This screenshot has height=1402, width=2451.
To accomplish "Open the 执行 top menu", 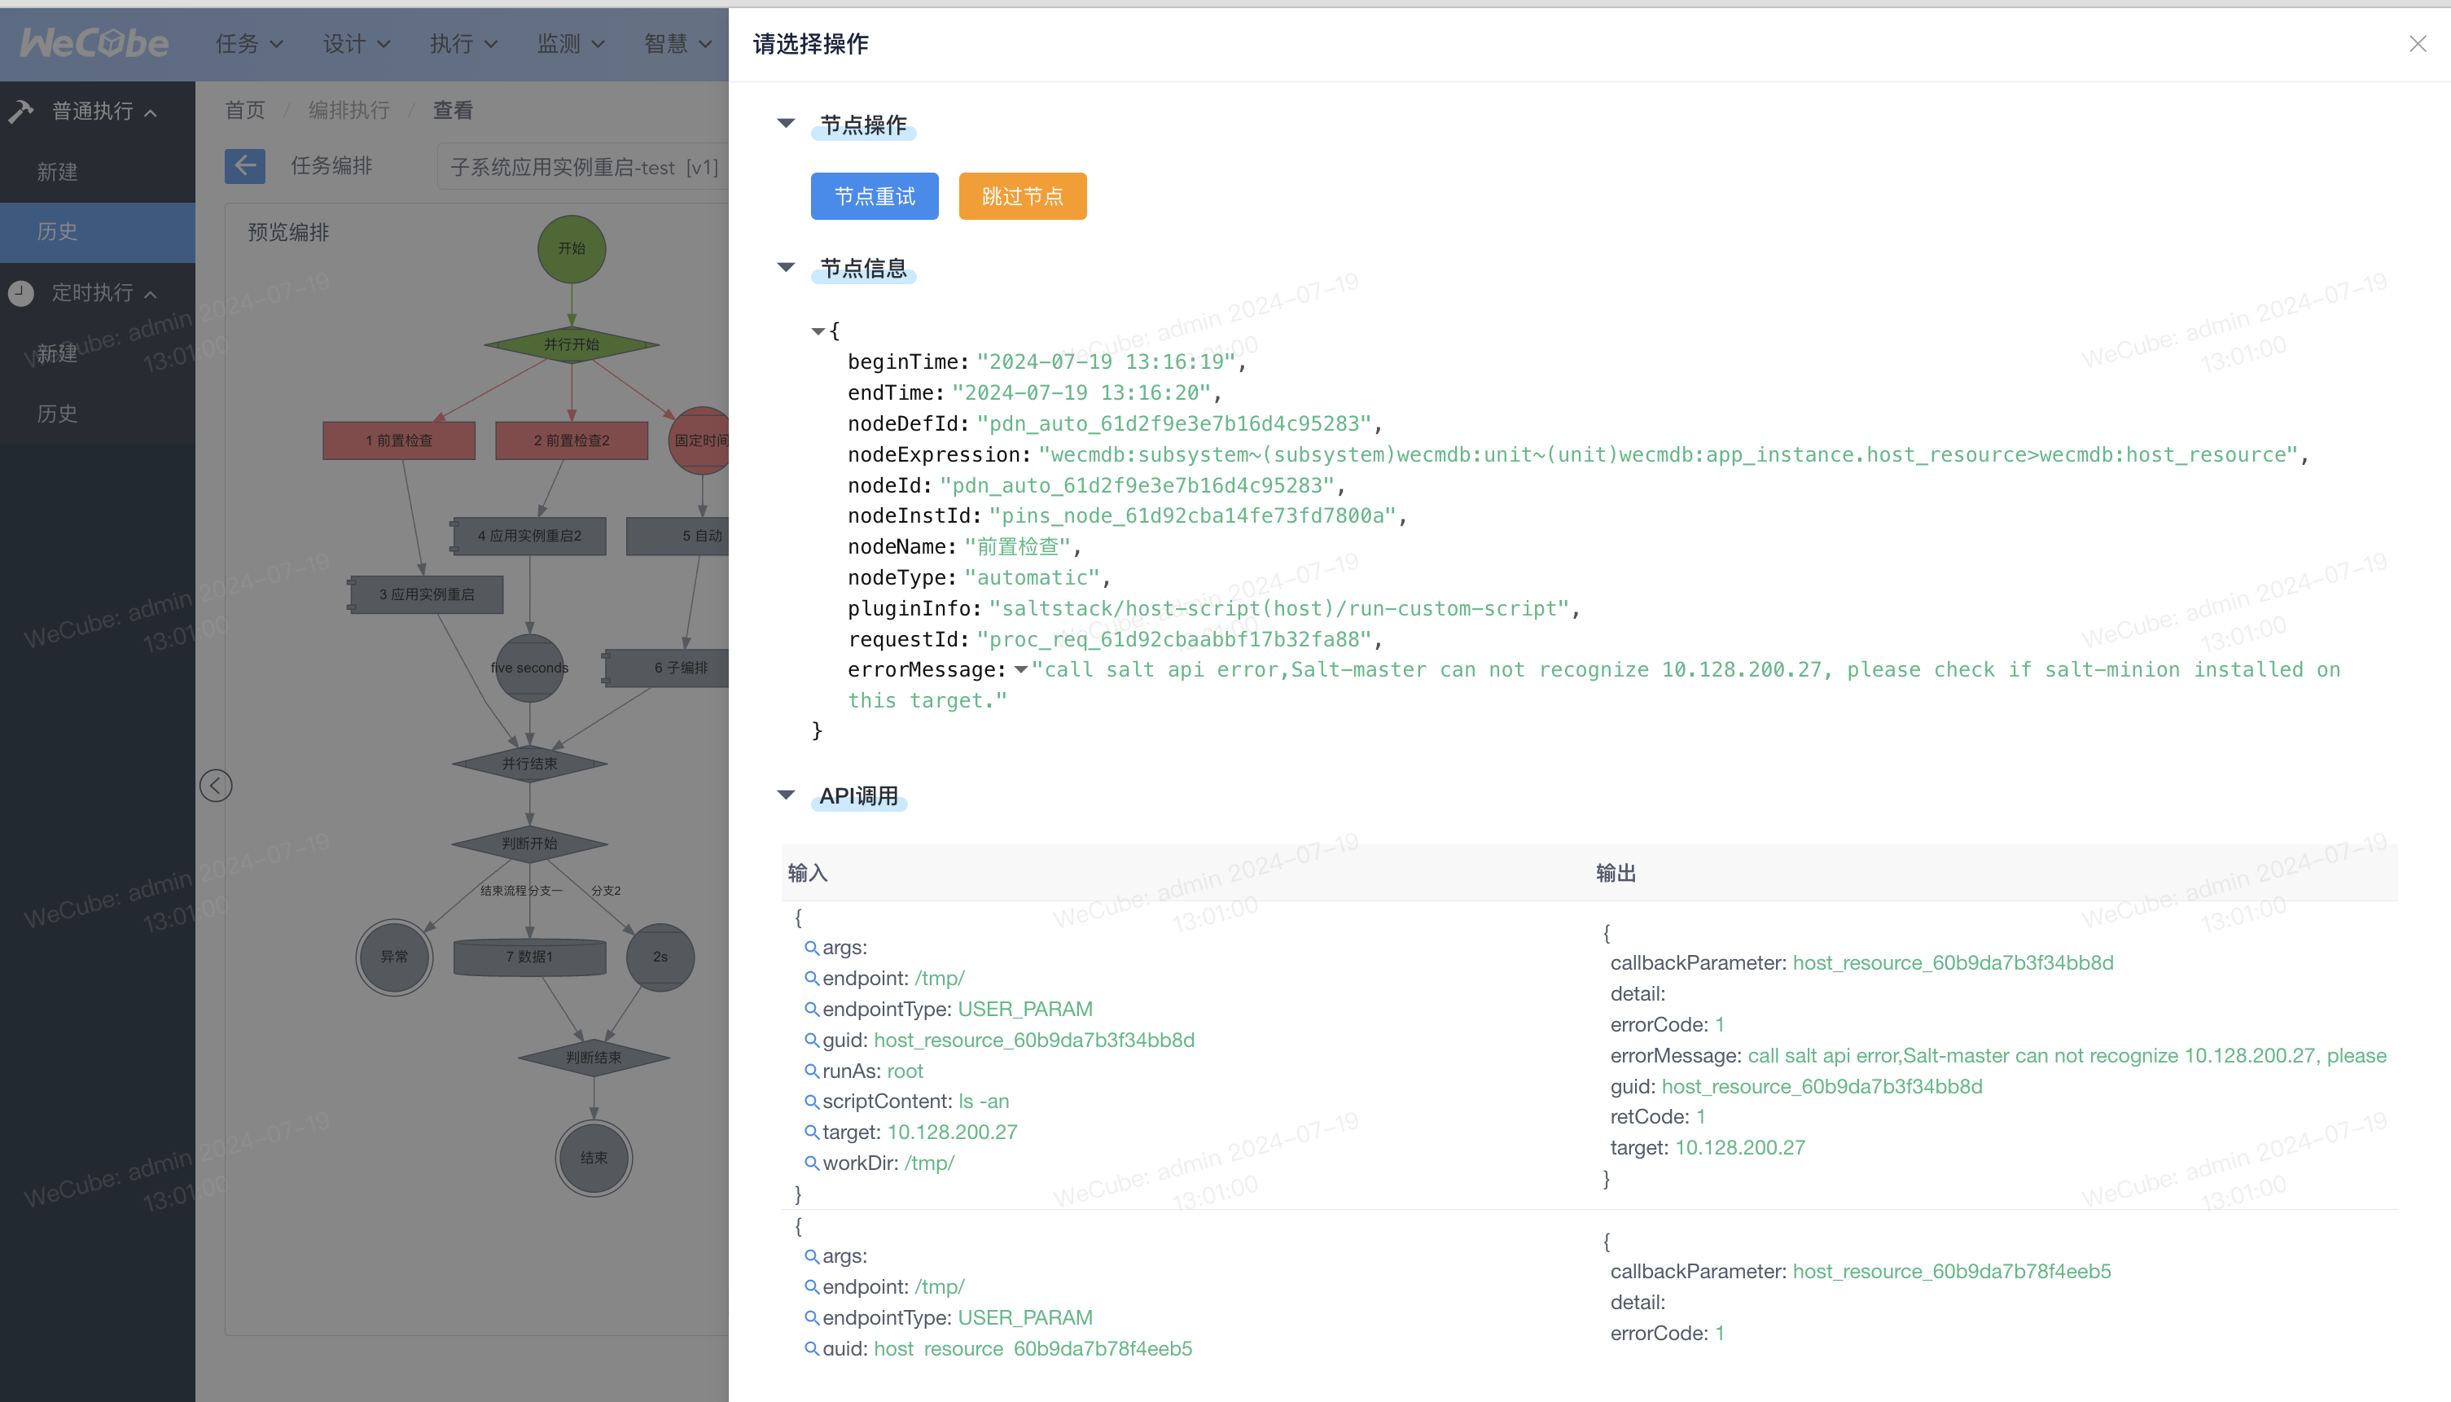I will [x=463, y=43].
